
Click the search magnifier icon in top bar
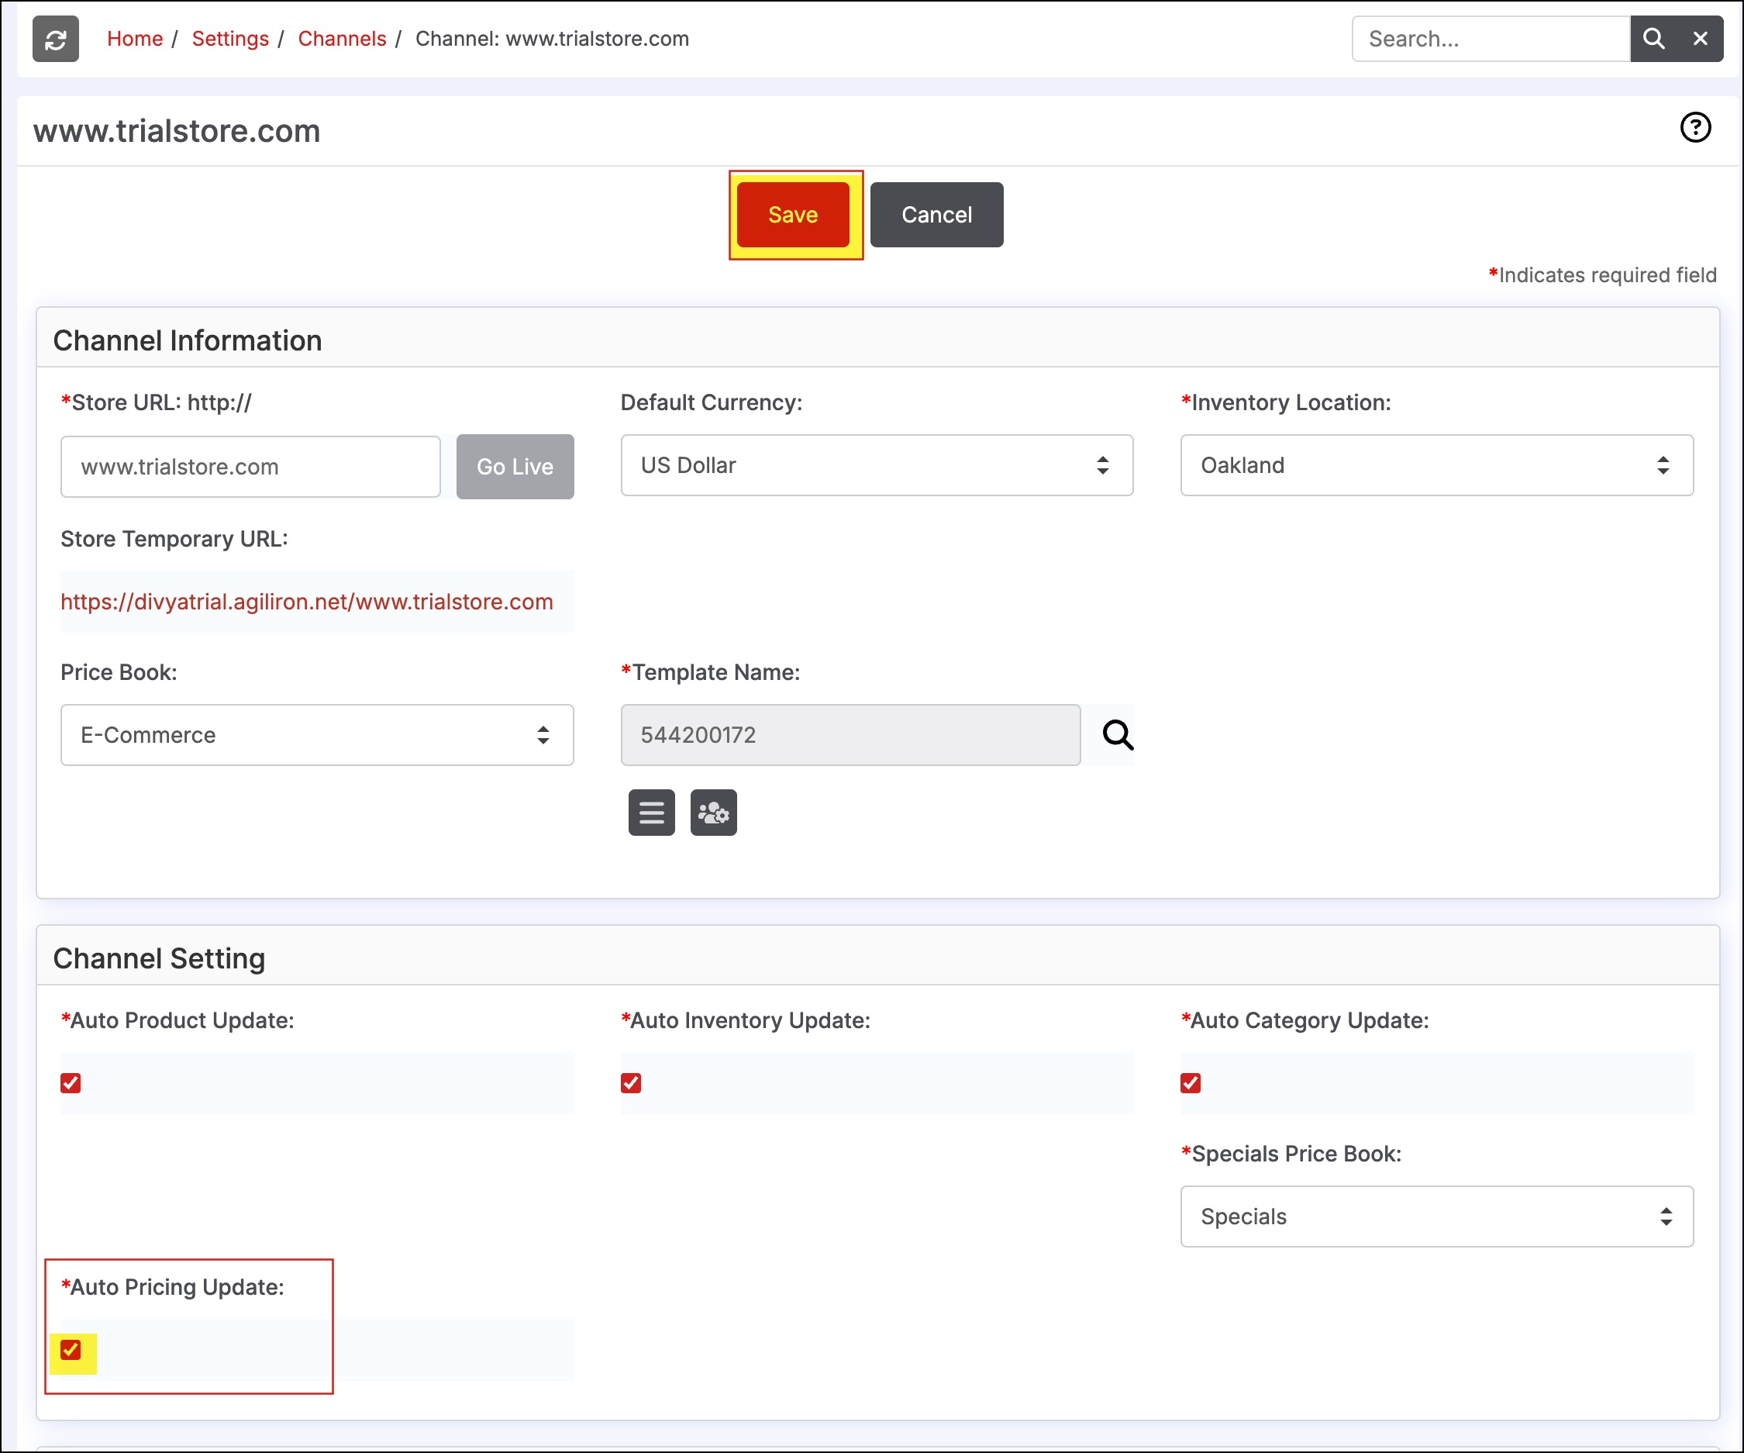(x=1653, y=39)
